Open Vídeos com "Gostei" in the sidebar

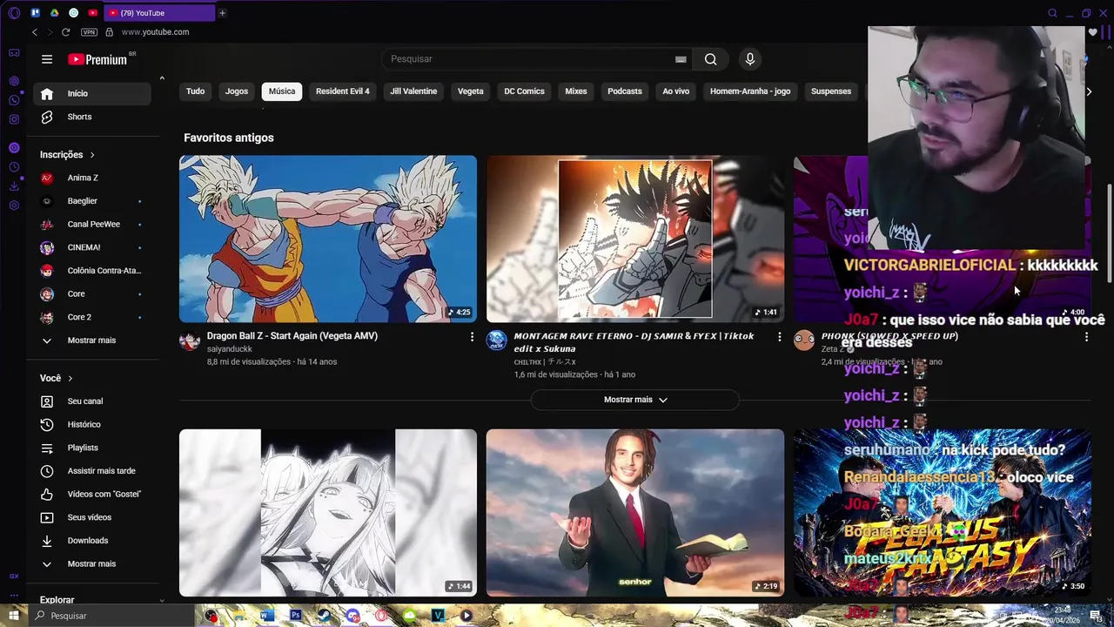(x=92, y=494)
